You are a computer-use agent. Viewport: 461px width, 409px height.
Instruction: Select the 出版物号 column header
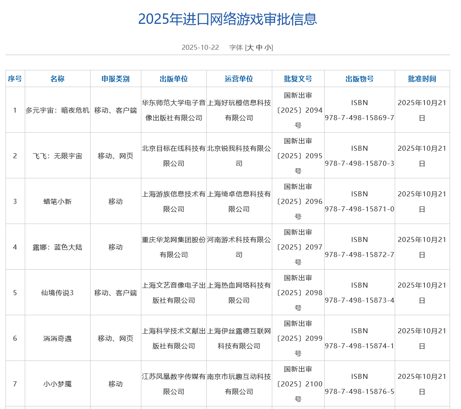[359, 79]
